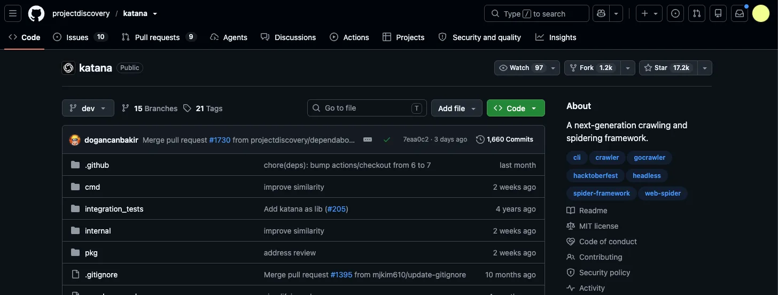Switch to the Issues tab
The height and width of the screenshot is (295, 778).
click(80, 37)
